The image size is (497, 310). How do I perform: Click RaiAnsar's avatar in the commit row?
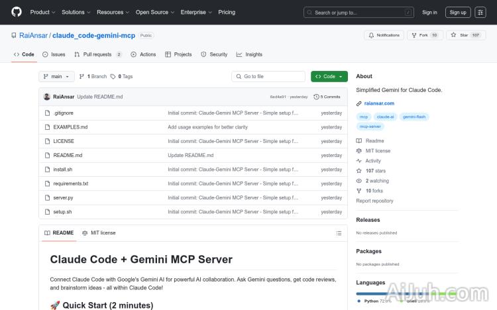pyautogui.click(x=47, y=97)
